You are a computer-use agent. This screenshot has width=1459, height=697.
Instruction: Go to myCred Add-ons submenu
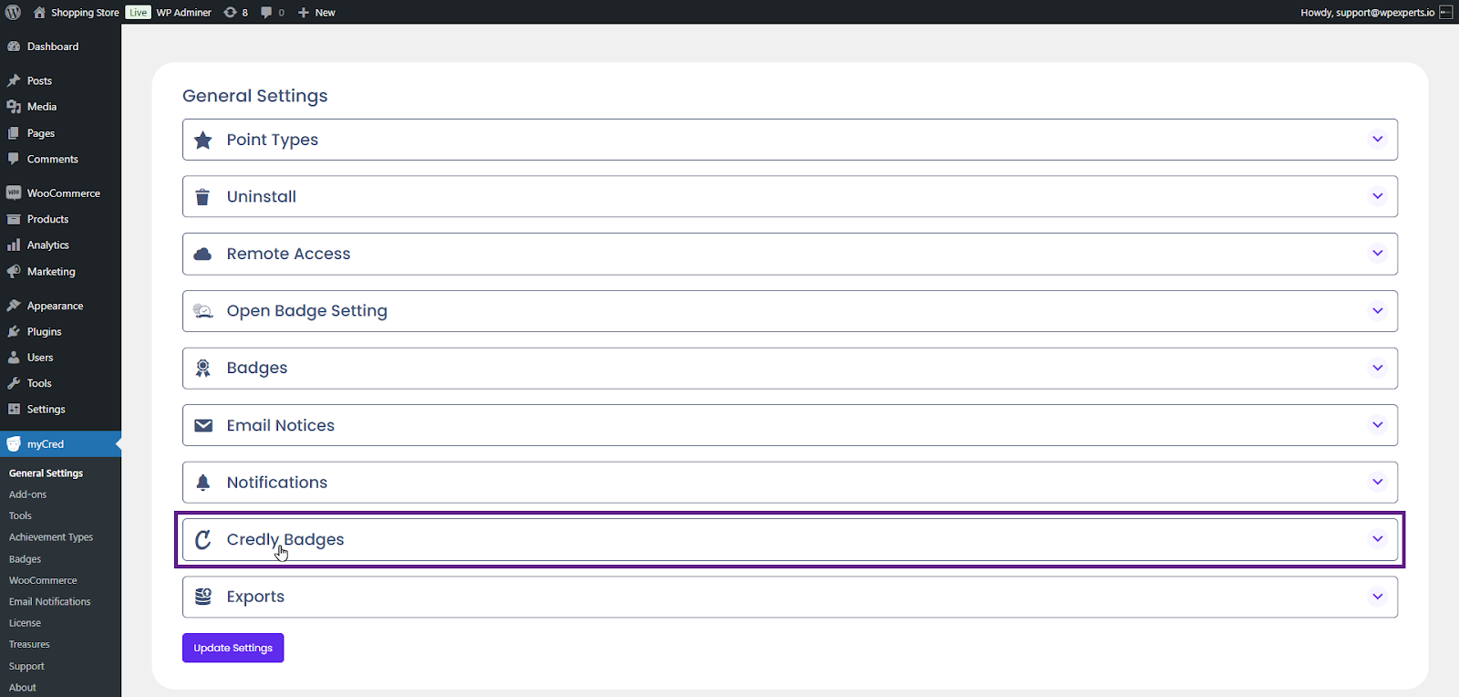tap(27, 494)
